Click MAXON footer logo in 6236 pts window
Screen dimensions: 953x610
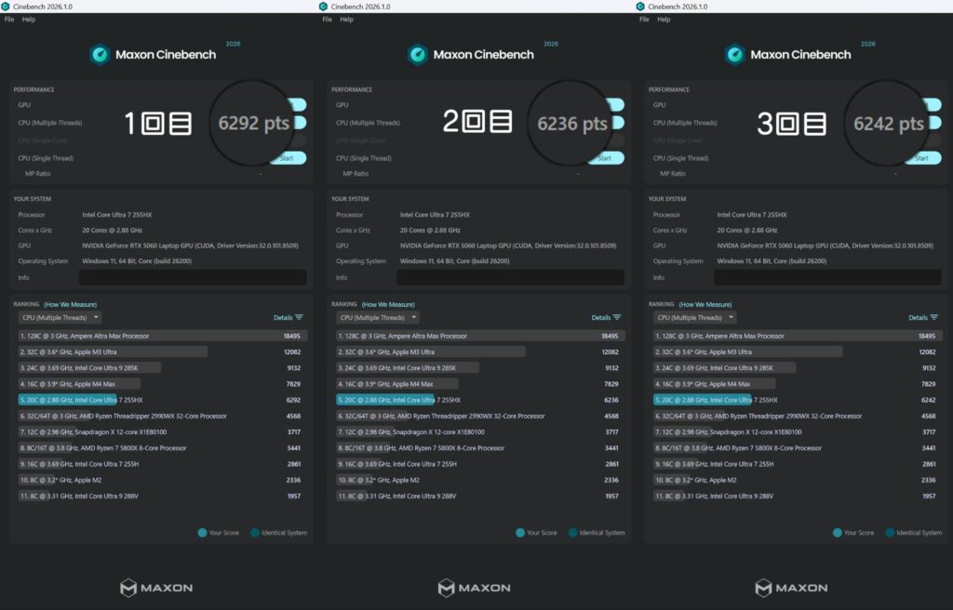point(474,588)
